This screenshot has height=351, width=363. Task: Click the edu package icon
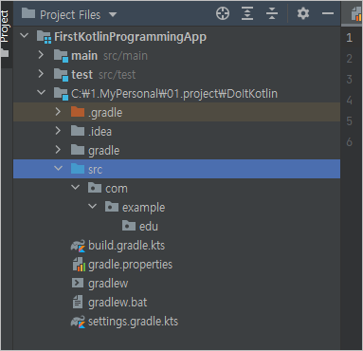point(129,226)
